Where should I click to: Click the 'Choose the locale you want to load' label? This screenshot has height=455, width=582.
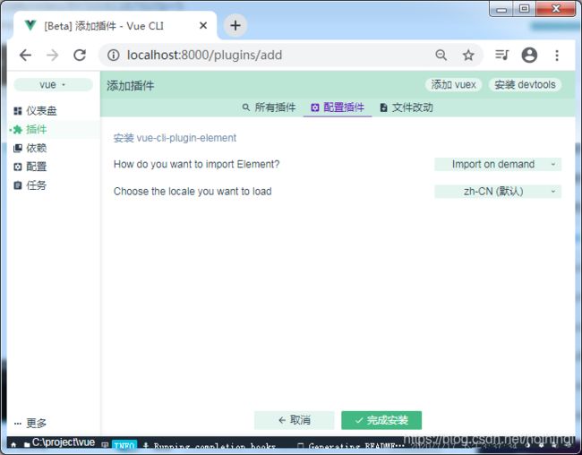pos(193,192)
